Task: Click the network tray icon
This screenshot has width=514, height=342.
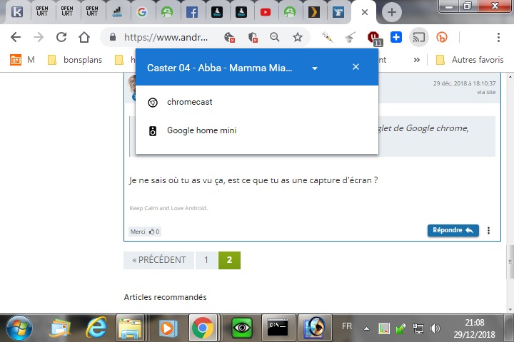Action: [418, 328]
